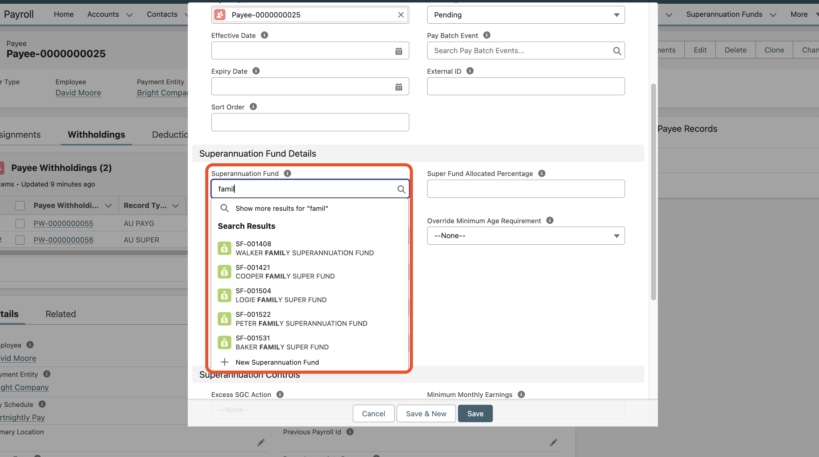
Task: Click the fund icon next to SF-001504
Action: 224,295
